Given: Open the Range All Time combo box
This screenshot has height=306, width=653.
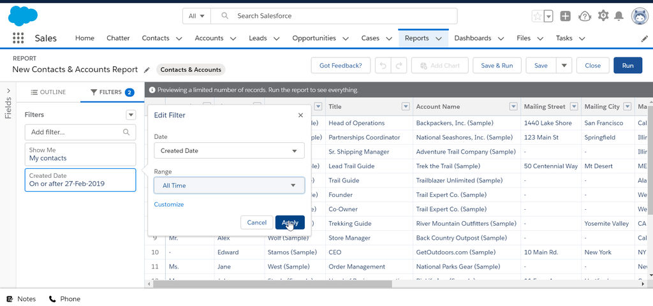Looking at the screenshot, I should pyautogui.click(x=229, y=186).
